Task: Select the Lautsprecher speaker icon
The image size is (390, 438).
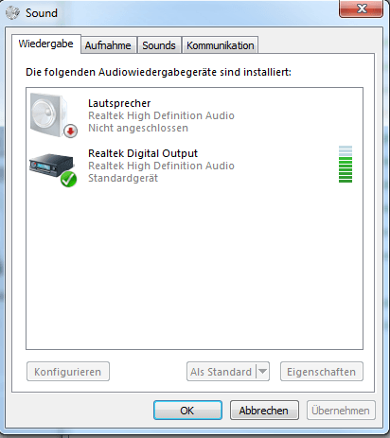Action: click(x=49, y=114)
